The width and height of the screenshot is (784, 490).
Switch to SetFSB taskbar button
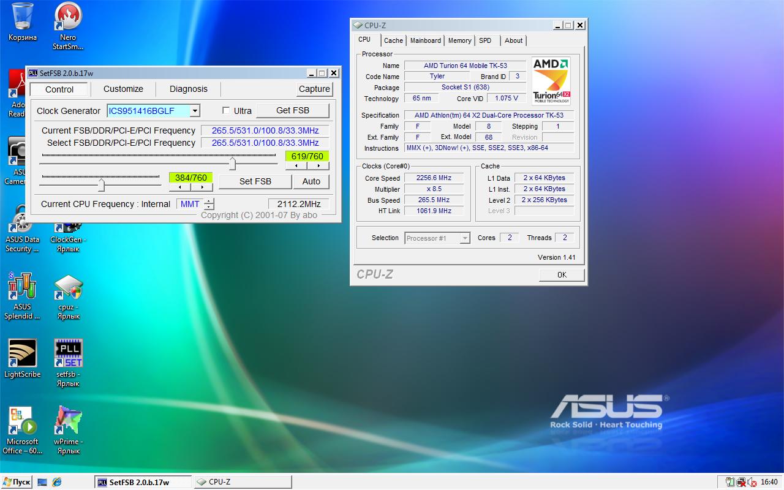pyautogui.click(x=143, y=482)
